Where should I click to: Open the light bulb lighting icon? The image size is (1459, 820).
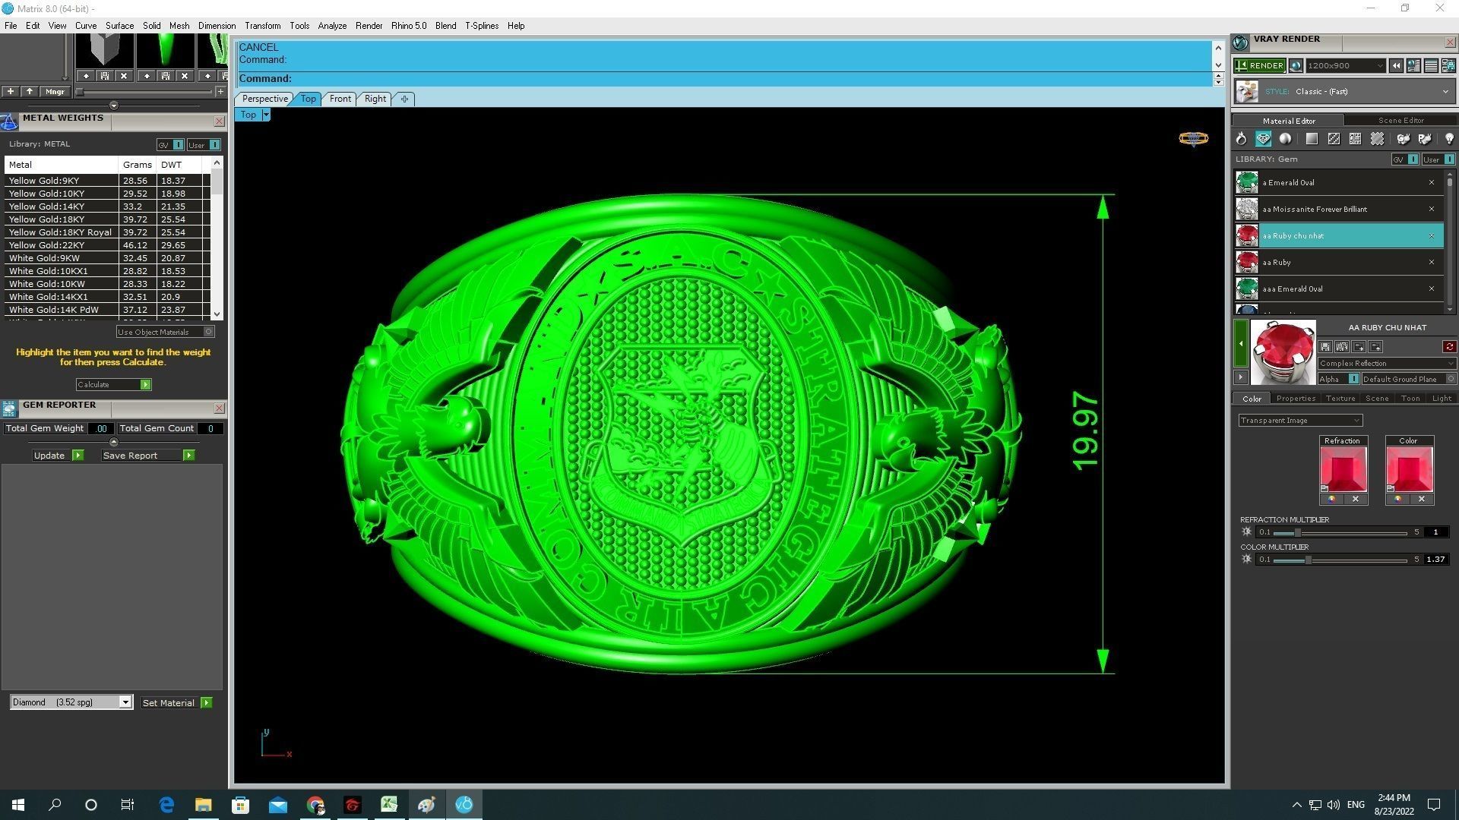[1448, 139]
